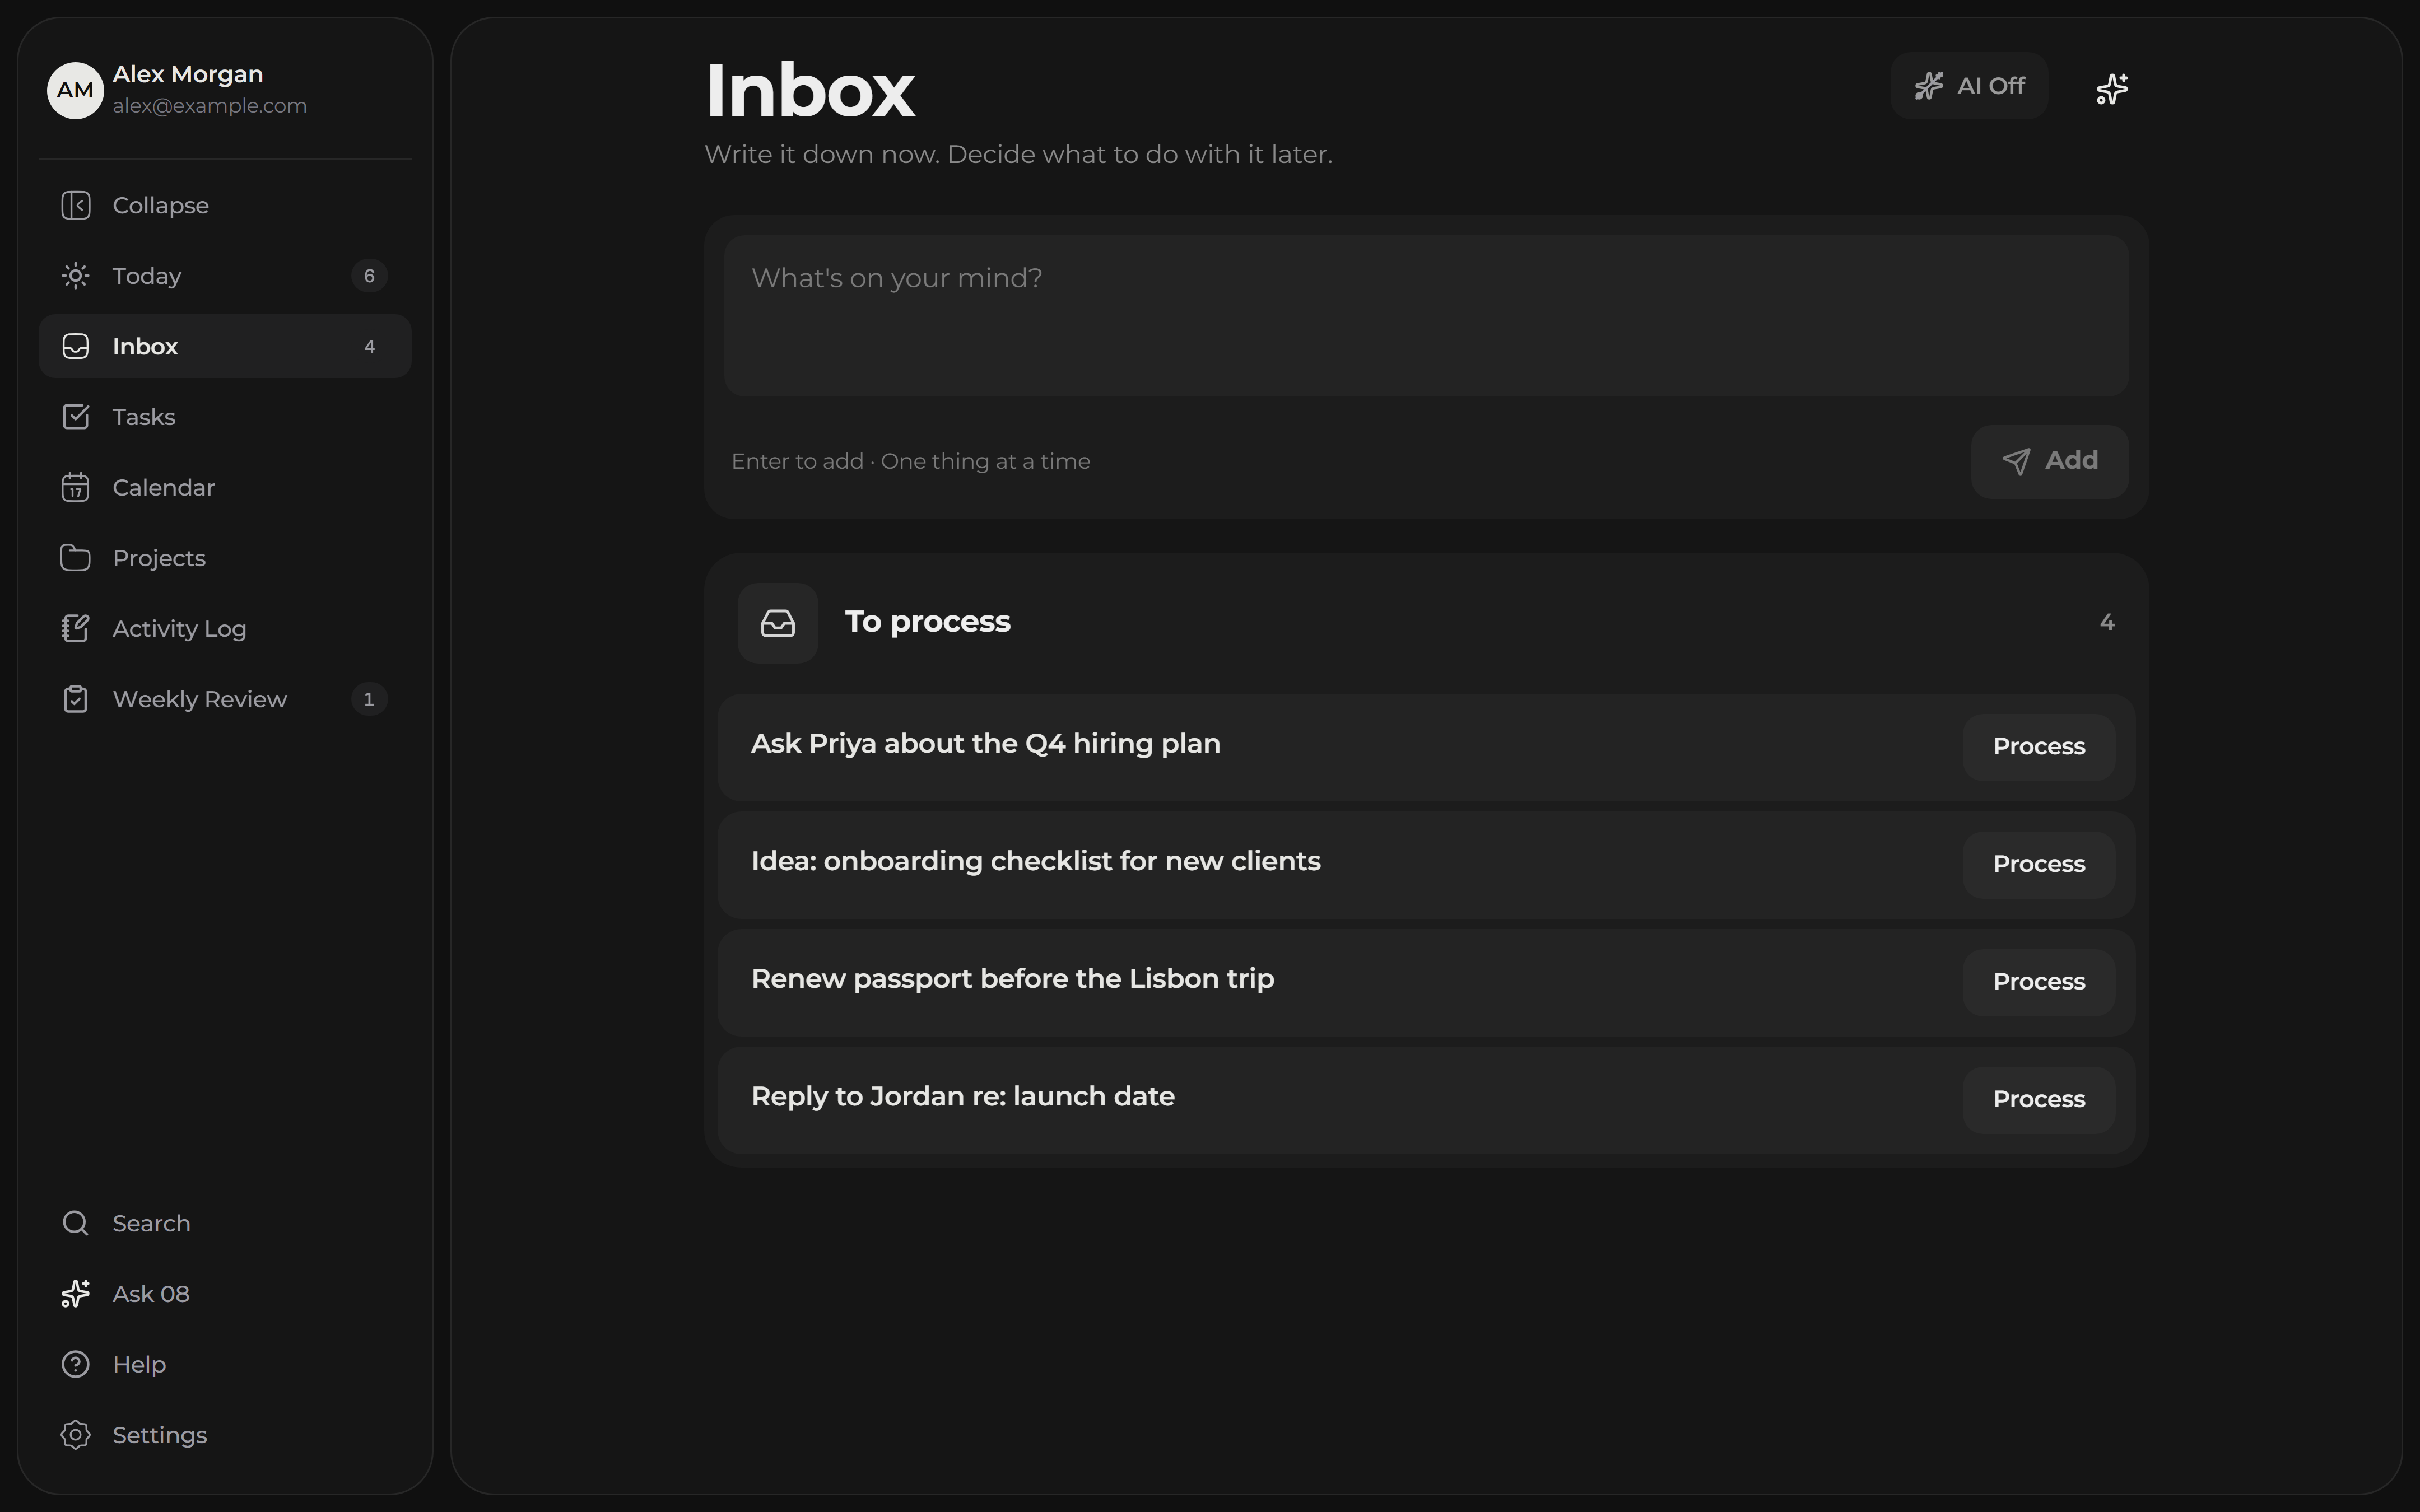The image size is (2420, 1512).
Task: Click the 'Ask Priya about the Q4 hiring plan' text
Action: tap(985, 744)
